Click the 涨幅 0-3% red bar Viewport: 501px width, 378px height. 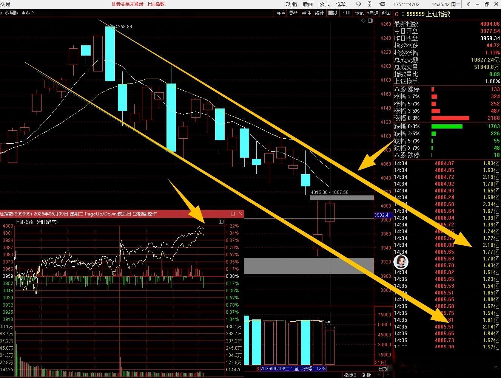pos(450,118)
